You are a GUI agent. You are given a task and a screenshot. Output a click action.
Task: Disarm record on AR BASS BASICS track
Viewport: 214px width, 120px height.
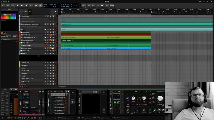[45, 45]
